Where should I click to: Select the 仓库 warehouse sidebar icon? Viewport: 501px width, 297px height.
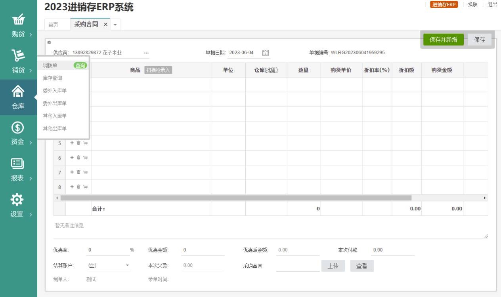[19, 97]
